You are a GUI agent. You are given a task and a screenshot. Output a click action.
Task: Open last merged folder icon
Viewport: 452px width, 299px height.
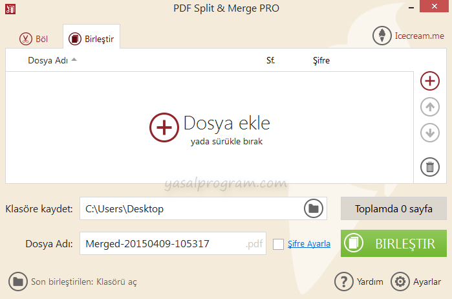click(x=17, y=282)
